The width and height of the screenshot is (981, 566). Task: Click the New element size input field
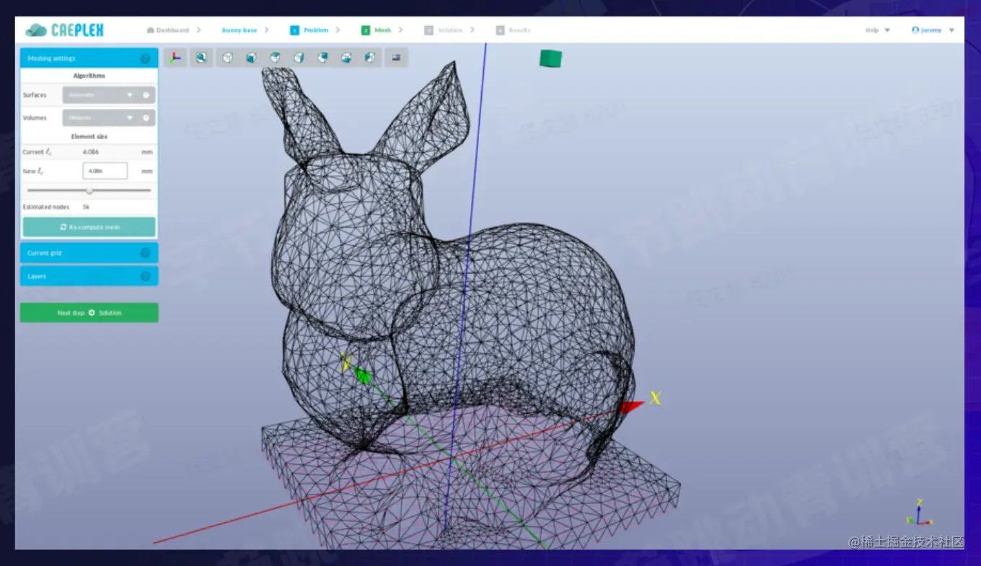(105, 171)
